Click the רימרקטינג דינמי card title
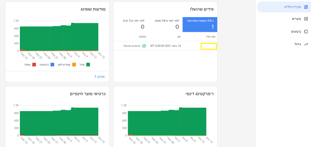This screenshot has width=311, height=147. (200, 94)
